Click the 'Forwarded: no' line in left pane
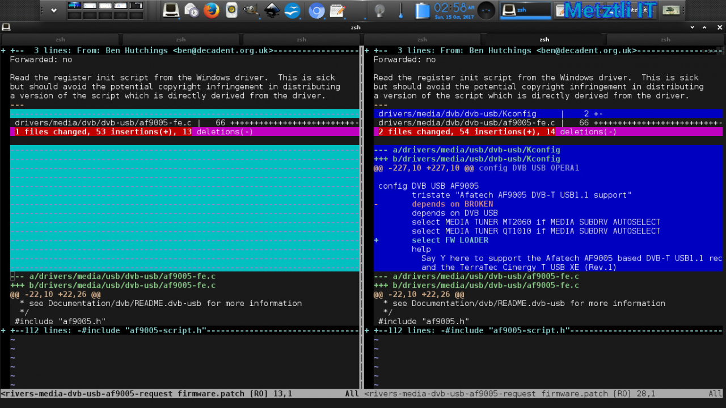This screenshot has height=408, width=726. tap(41, 59)
